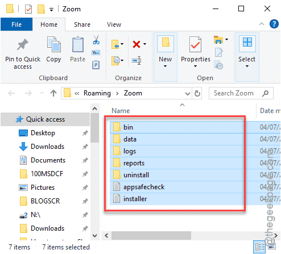
Task: Select the installer file
Action: [135, 199]
